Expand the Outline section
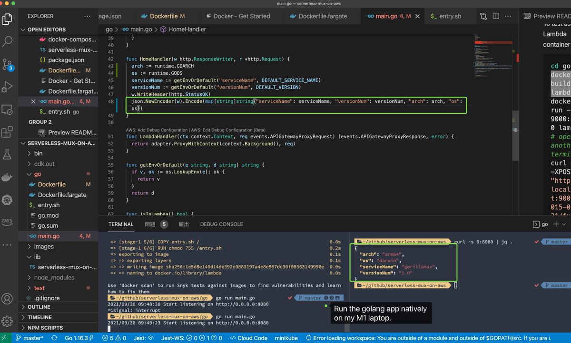 [x=39, y=307]
